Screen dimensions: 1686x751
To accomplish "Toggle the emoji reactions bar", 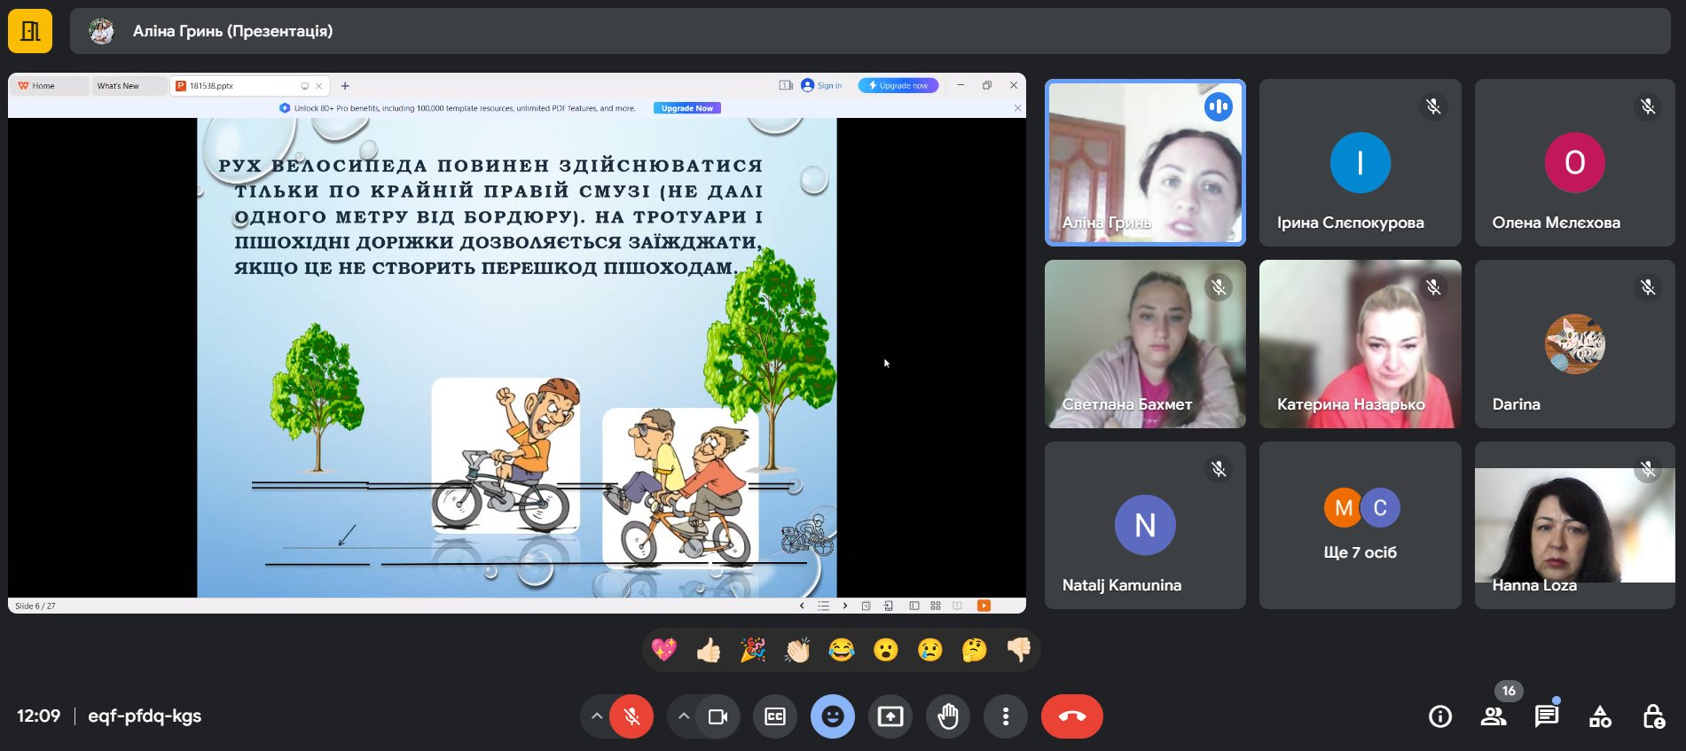I will tap(832, 716).
